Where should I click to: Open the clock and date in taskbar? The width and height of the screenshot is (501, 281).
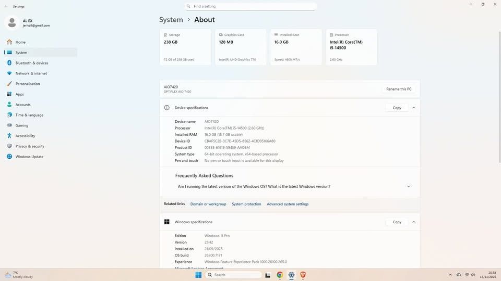pyautogui.click(x=487, y=275)
